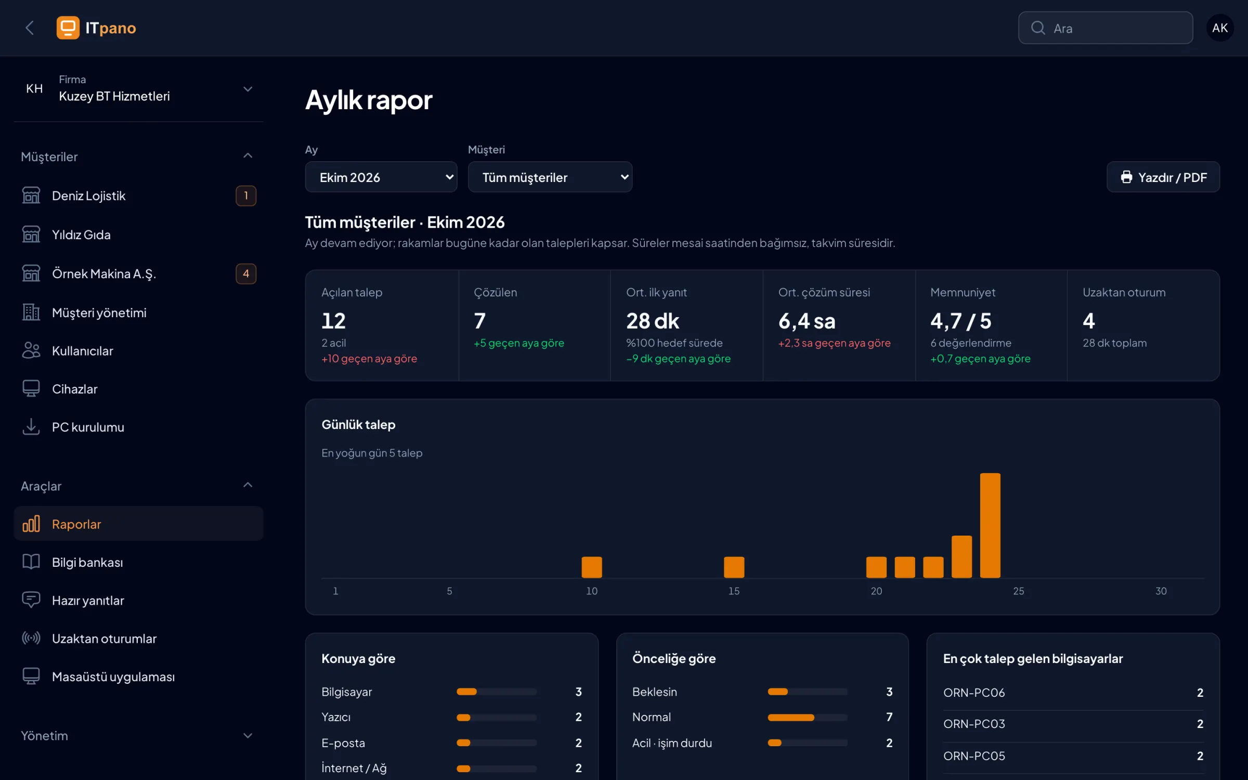Open Hazır yanıtlar menu item

tap(139, 601)
